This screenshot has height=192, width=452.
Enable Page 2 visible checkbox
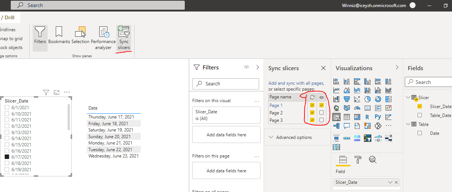(322, 113)
